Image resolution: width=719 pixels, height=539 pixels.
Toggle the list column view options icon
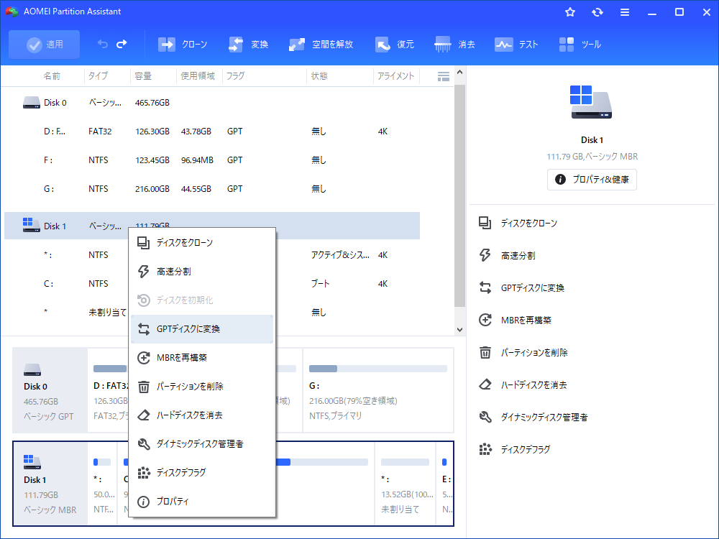pyautogui.click(x=443, y=76)
